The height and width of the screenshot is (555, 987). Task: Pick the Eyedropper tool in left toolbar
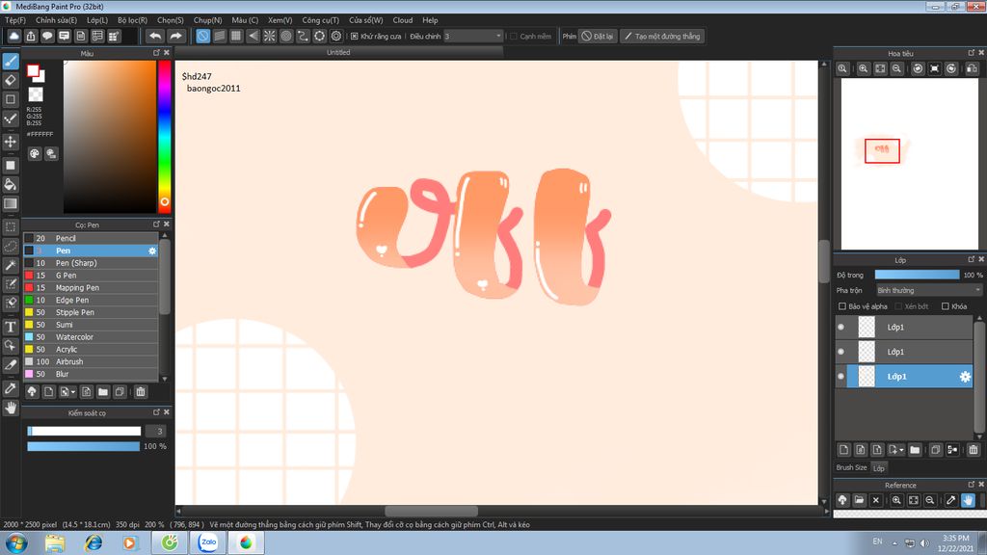point(11,388)
